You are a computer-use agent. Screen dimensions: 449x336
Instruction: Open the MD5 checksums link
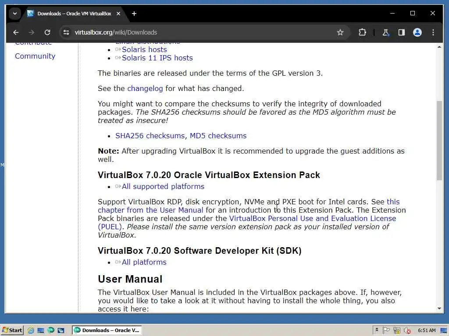218,136
